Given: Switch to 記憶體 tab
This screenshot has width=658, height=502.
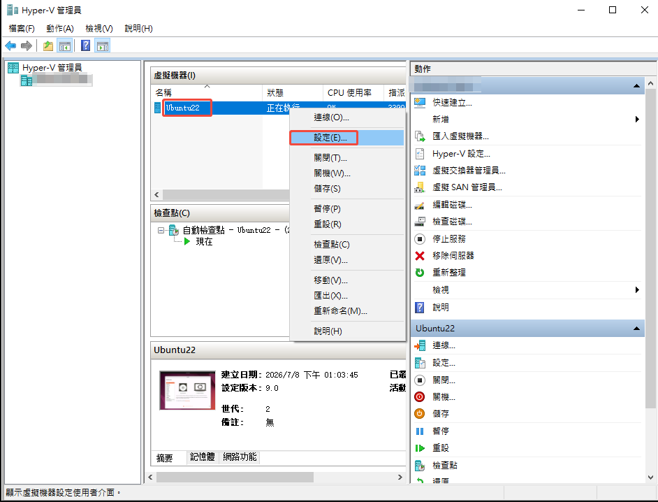Looking at the screenshot, I should click(x=203, y=457).
